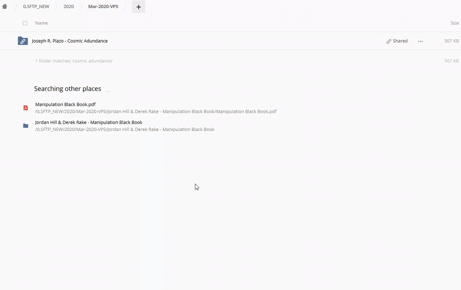Open the three-dots actions menu for the folder
This screenshot has height=290, width=461.
click(x=420, y=41)
